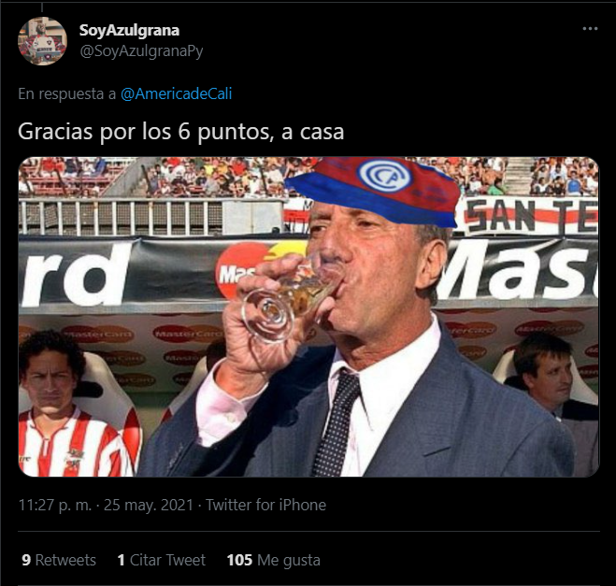Click the SAN TE banner in photo

530,216
